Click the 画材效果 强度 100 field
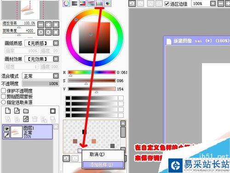 (49, 66)
